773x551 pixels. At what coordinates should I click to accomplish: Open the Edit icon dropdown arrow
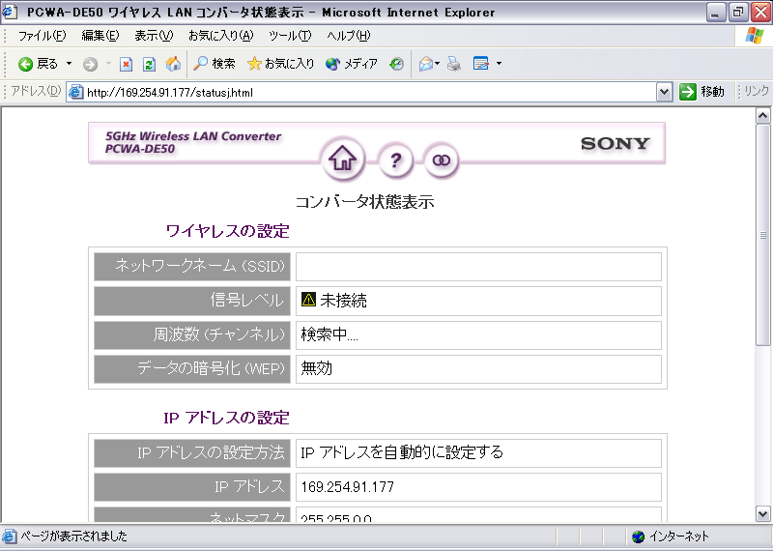click(499, 64)
